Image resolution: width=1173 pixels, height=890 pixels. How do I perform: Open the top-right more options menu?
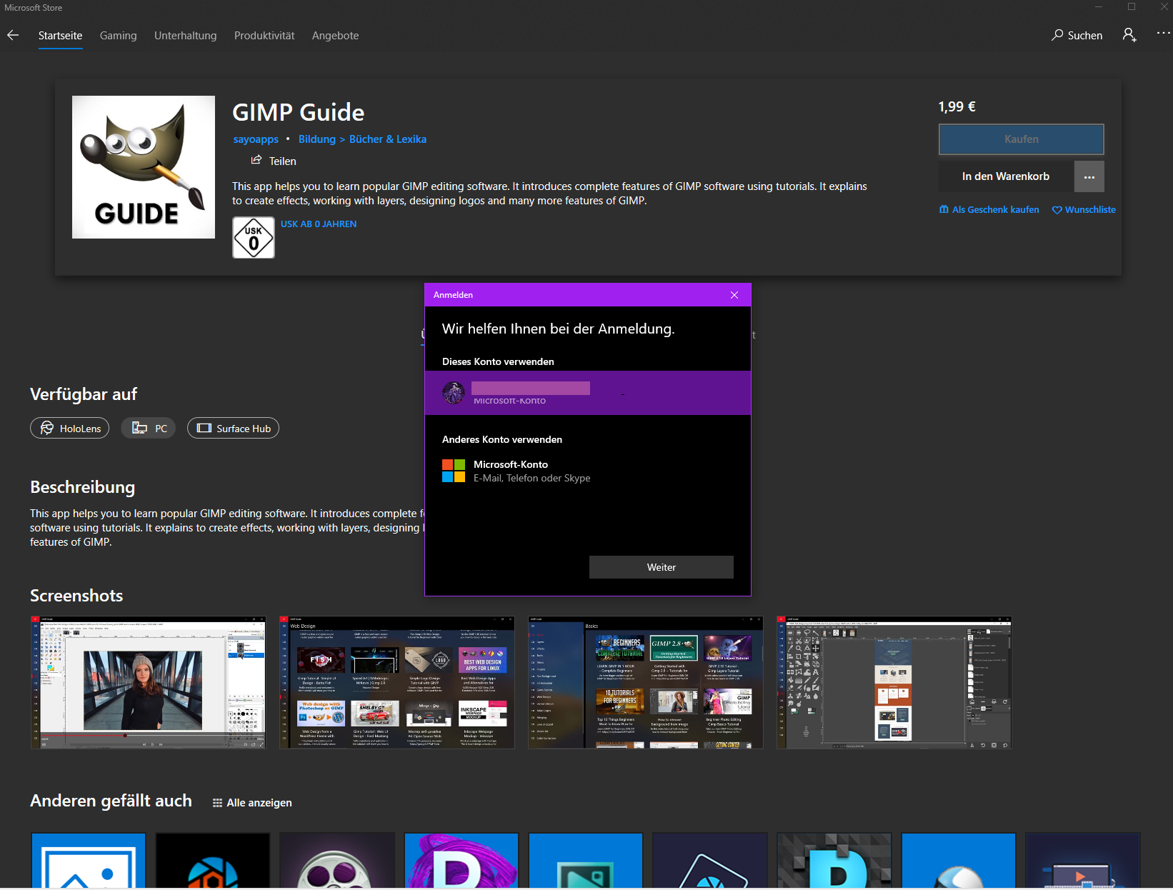pyautogui.click(x=1163, y=33)
